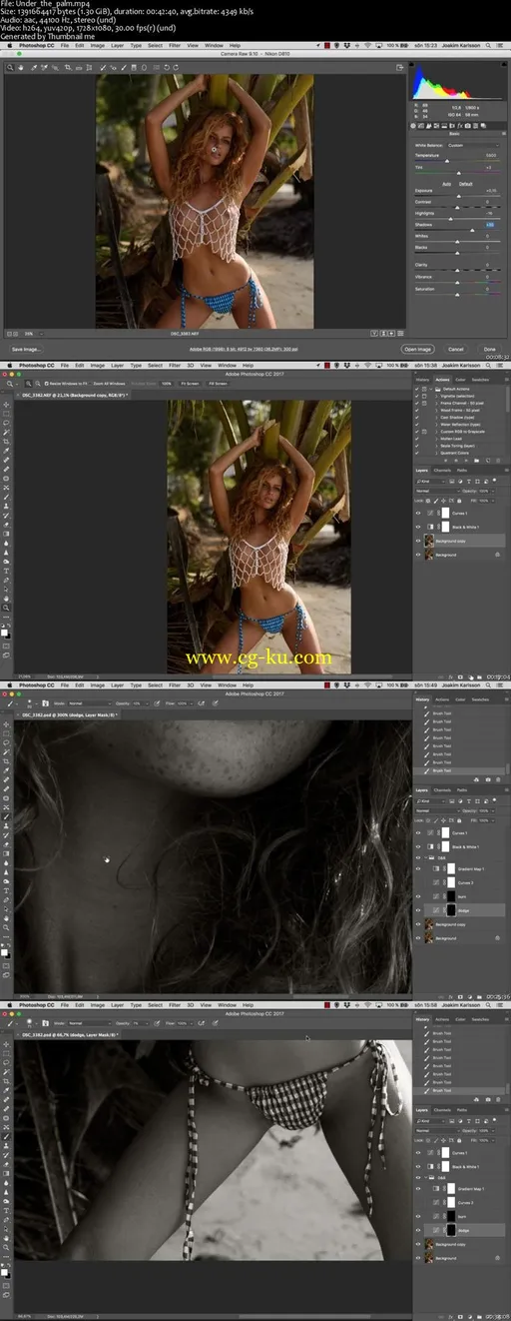Toggle Vignette (selection) action checkmark in second frame
511x1321 pixels.
[417, 396]
